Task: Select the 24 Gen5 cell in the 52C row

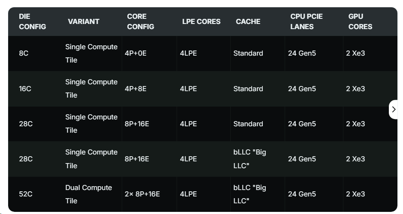Action: (302, 194)
